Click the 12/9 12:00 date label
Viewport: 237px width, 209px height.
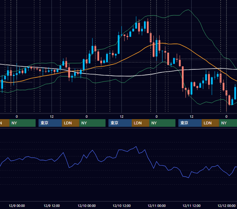point(52,206)
